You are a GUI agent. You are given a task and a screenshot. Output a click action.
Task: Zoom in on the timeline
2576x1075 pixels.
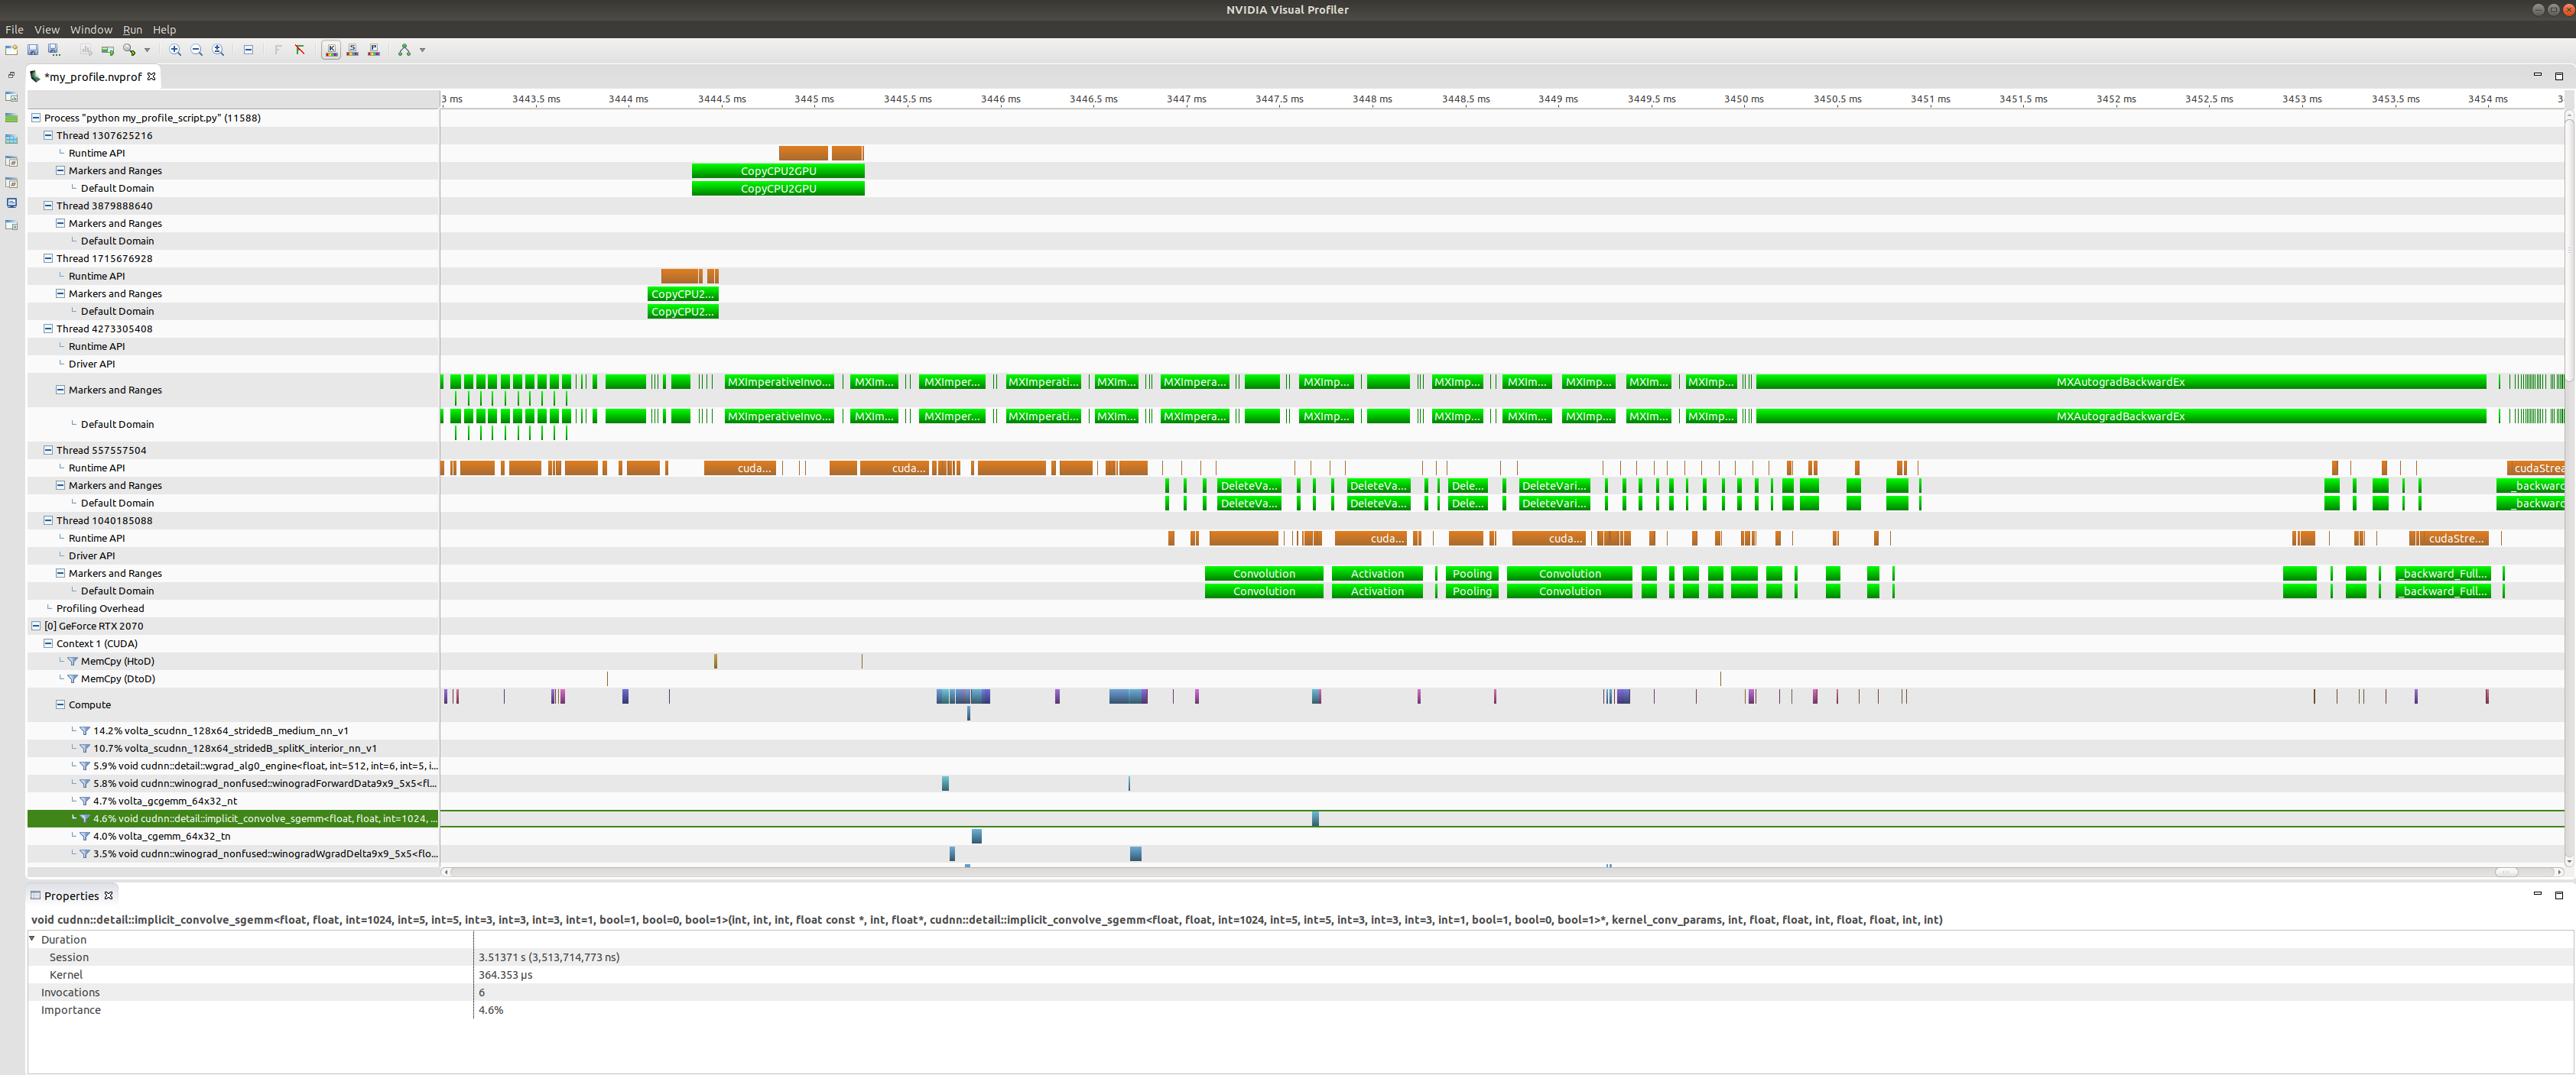[x=175, y=50]
